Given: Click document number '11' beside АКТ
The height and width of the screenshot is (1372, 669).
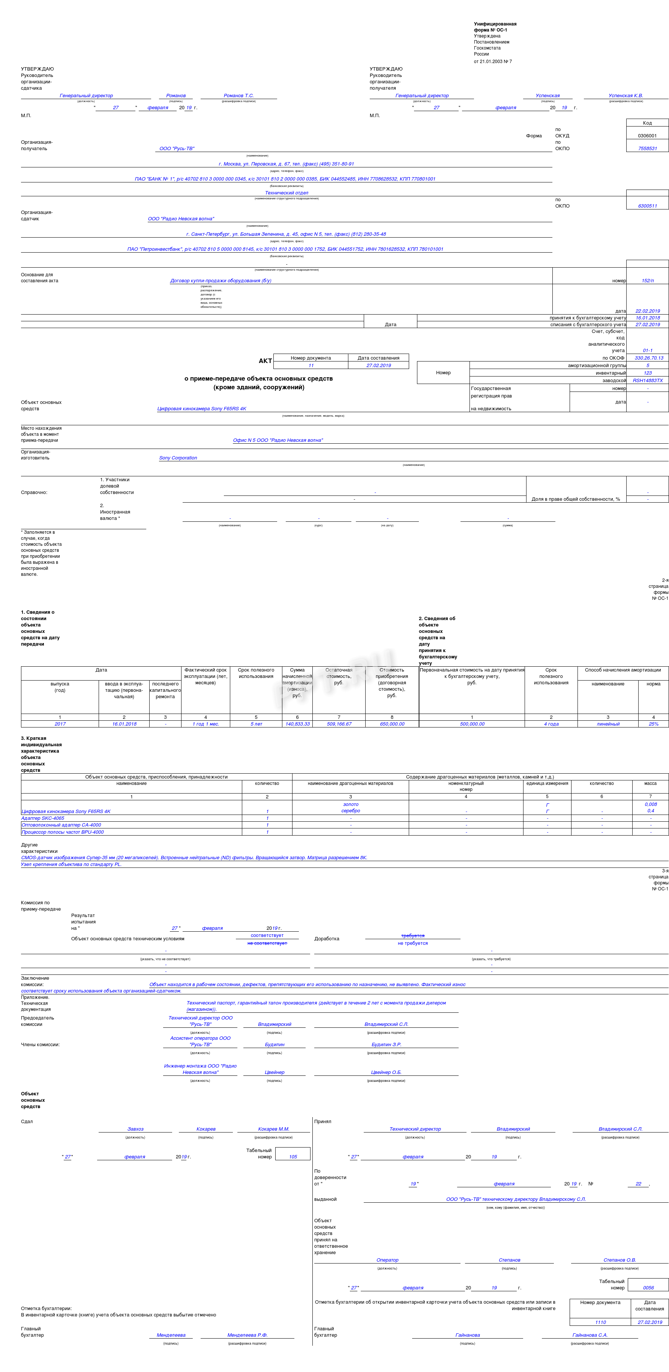Looking at the screenshot, I should click(311, 365).
